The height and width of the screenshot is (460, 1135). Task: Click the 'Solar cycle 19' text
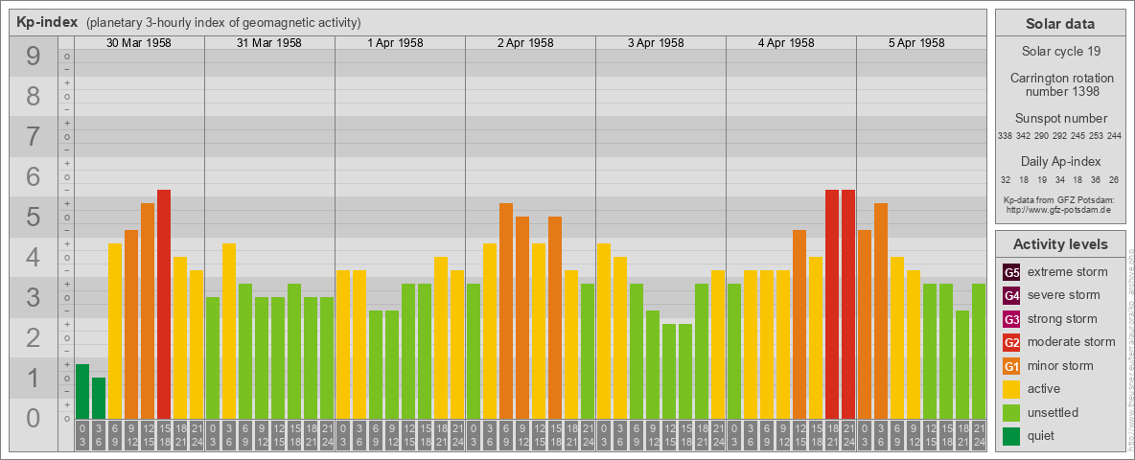[x=1060, y=52]
